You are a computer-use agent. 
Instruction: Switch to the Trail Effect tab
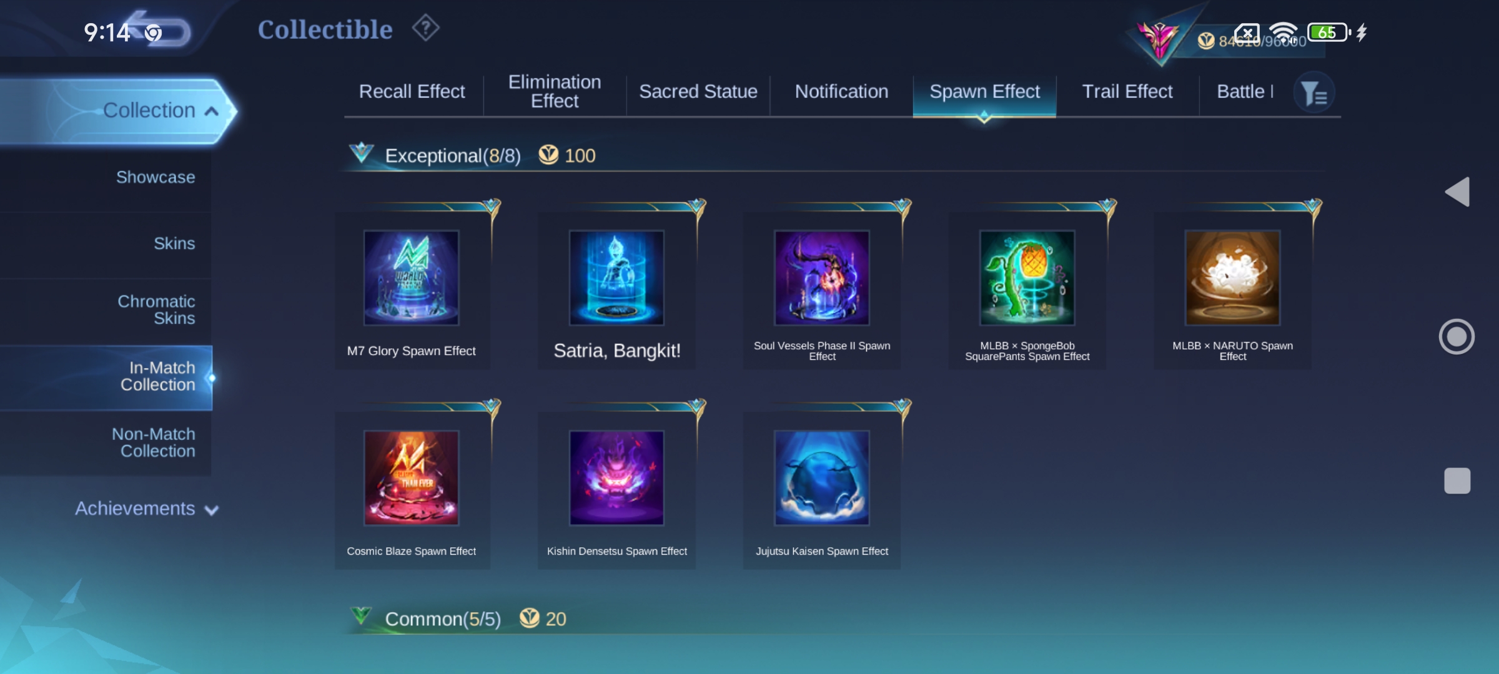coord(1127,92)
